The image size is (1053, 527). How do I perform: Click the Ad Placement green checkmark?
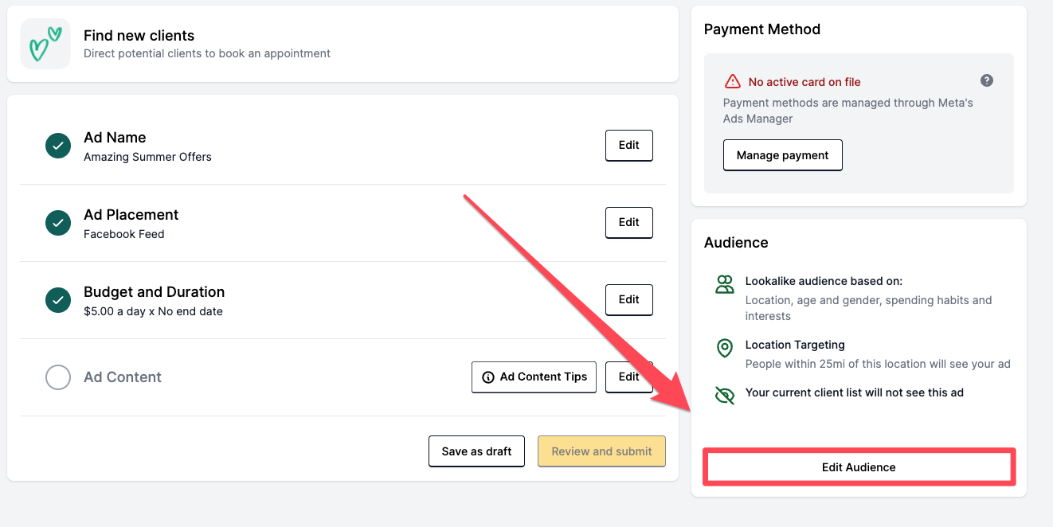click(x=58, y=223)
